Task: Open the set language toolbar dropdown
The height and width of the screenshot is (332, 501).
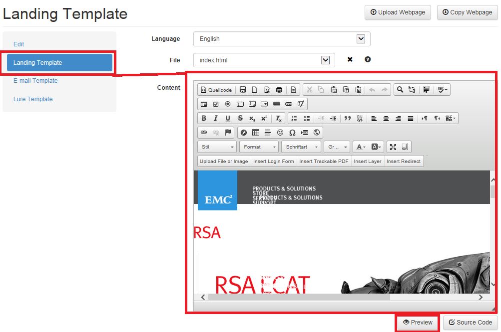Action: pos(451,118)
